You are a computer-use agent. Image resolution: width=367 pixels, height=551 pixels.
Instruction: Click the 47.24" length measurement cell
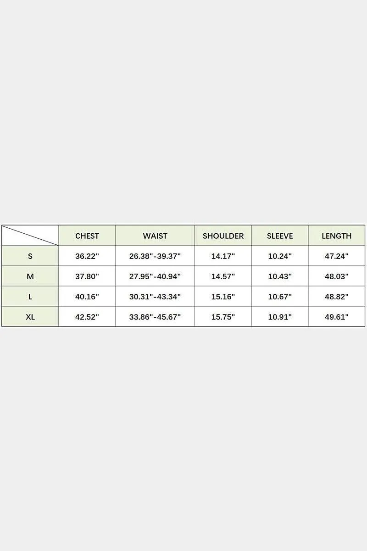pos(337,256)
